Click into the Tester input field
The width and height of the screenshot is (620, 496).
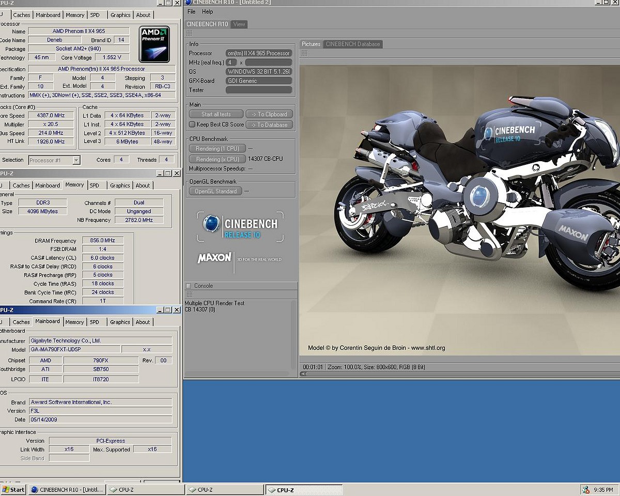[259, 90]
